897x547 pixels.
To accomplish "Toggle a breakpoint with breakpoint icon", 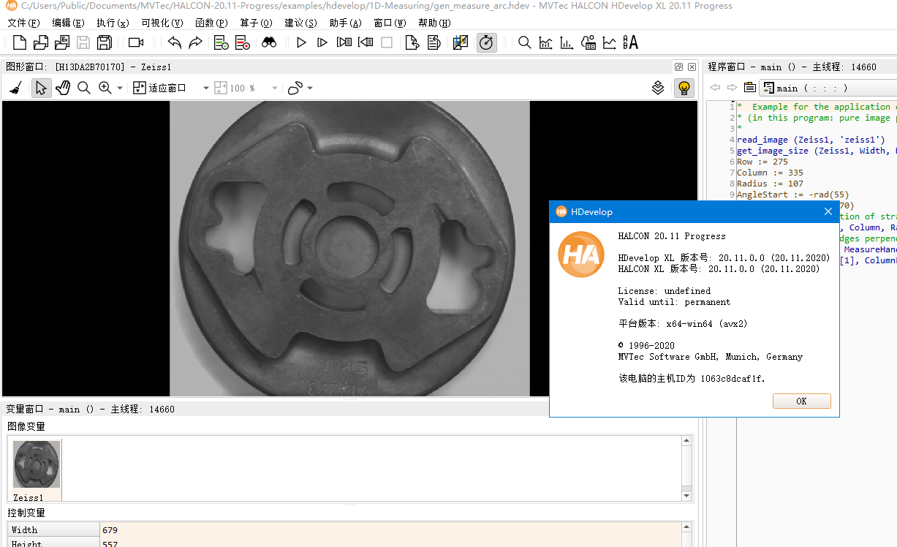I will (x=221, y=42).
